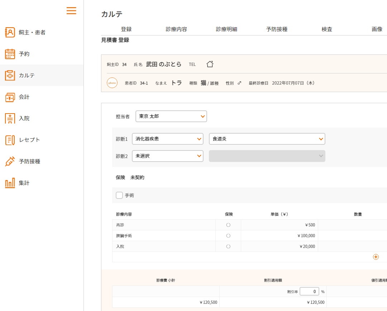The height and width of the screenshot is (311, 387).
Task: Select insurance radio for 脾臓手術 row
Action: coord(228,236)
